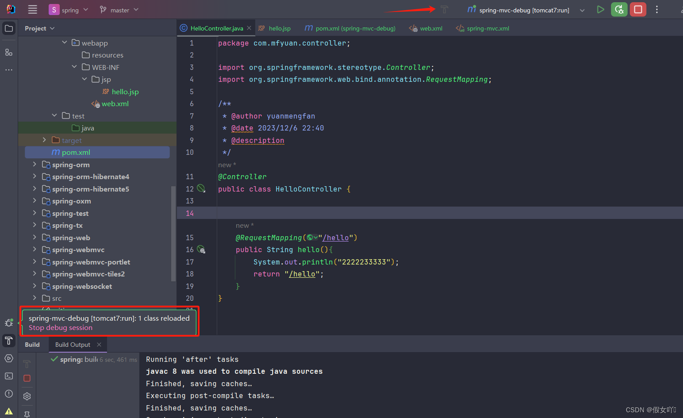Open the spring project dropdown
The height and width of the screenshot is (418, 683).
[x=69, y=10]
